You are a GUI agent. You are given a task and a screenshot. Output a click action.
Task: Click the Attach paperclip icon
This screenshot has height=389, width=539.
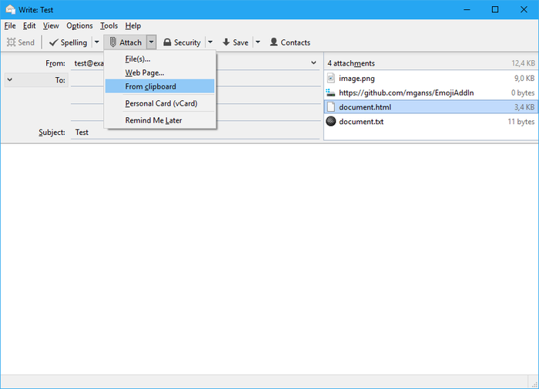point(112,42)
